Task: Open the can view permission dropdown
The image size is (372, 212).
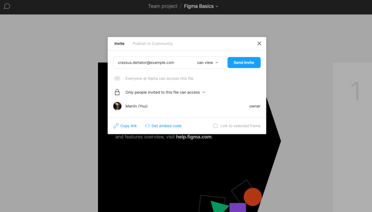Action: pyautogui.click(x=208, y=63)
